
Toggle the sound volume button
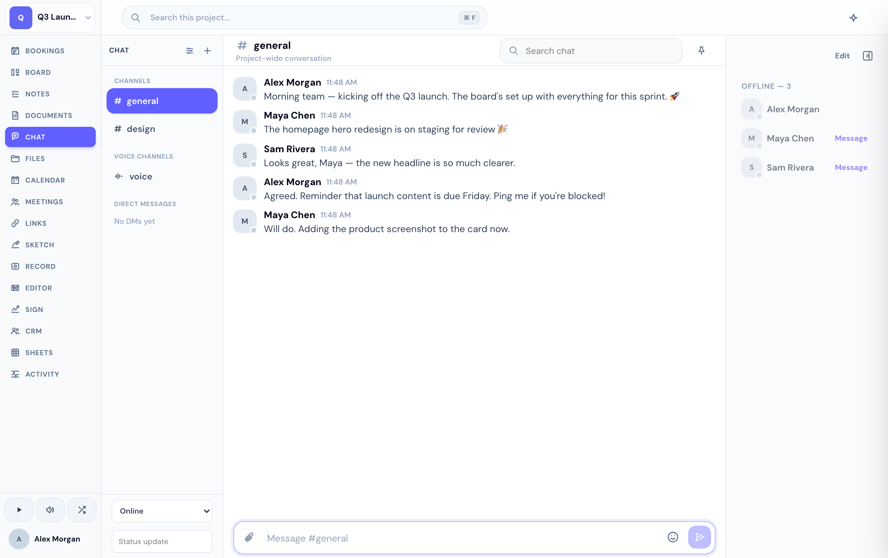pyautogui.click(x=50, y=510)
